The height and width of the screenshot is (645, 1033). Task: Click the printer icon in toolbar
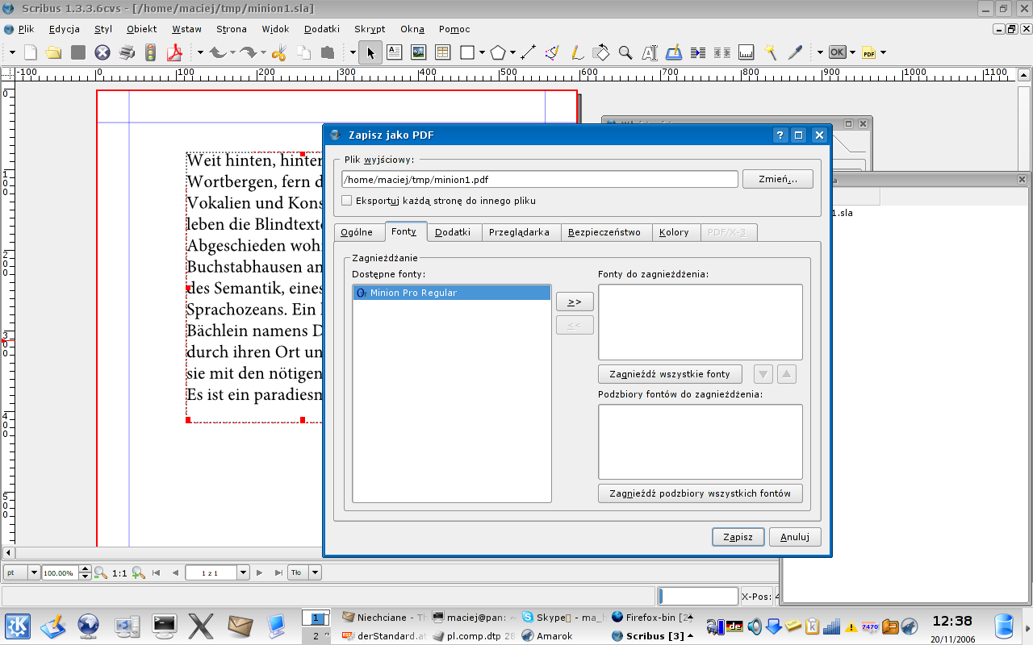click(127, 53)
